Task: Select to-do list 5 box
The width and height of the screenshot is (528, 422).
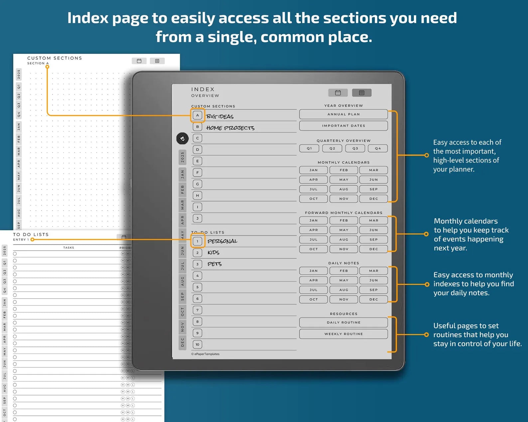Action: click(x=198, y=287)
